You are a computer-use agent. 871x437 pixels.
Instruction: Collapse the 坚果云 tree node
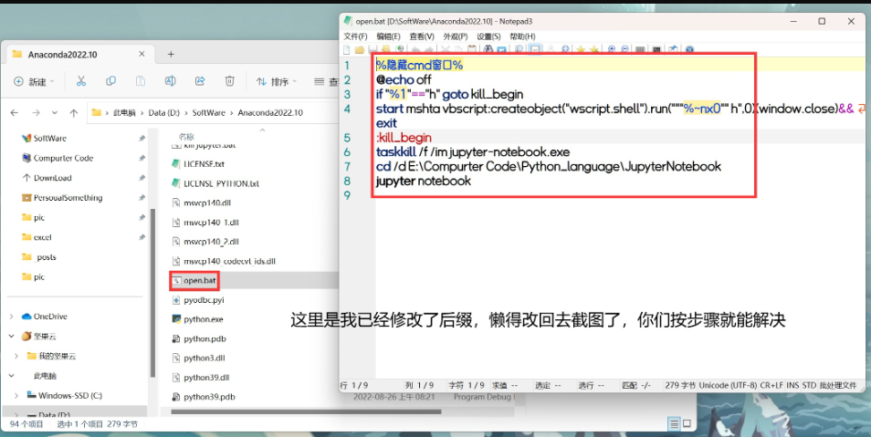11,337
